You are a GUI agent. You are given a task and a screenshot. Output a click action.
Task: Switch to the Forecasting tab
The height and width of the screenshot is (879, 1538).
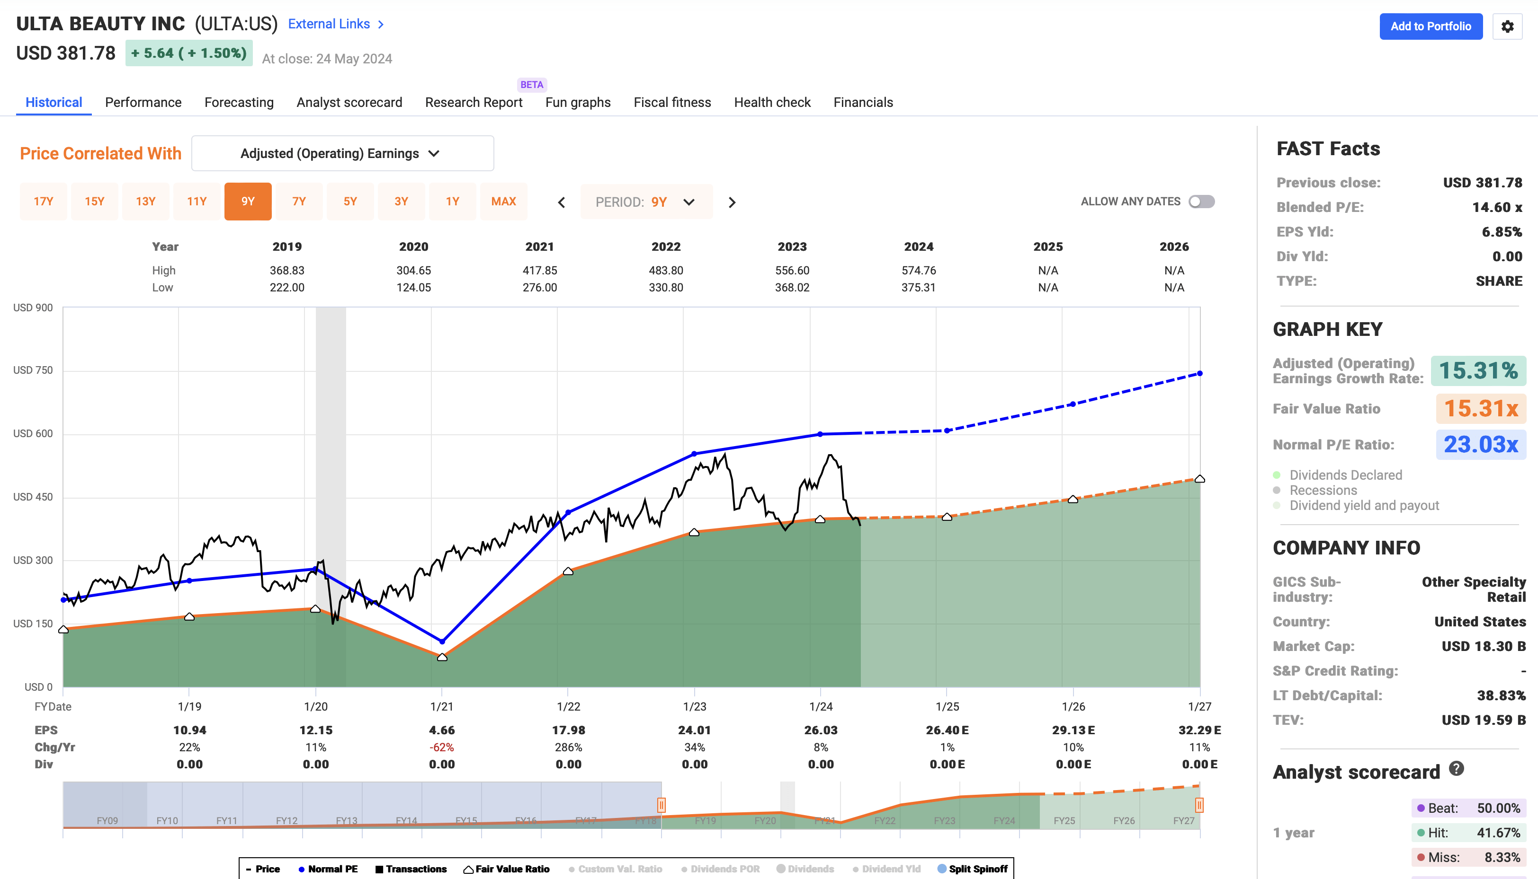[x=239, y=102]
